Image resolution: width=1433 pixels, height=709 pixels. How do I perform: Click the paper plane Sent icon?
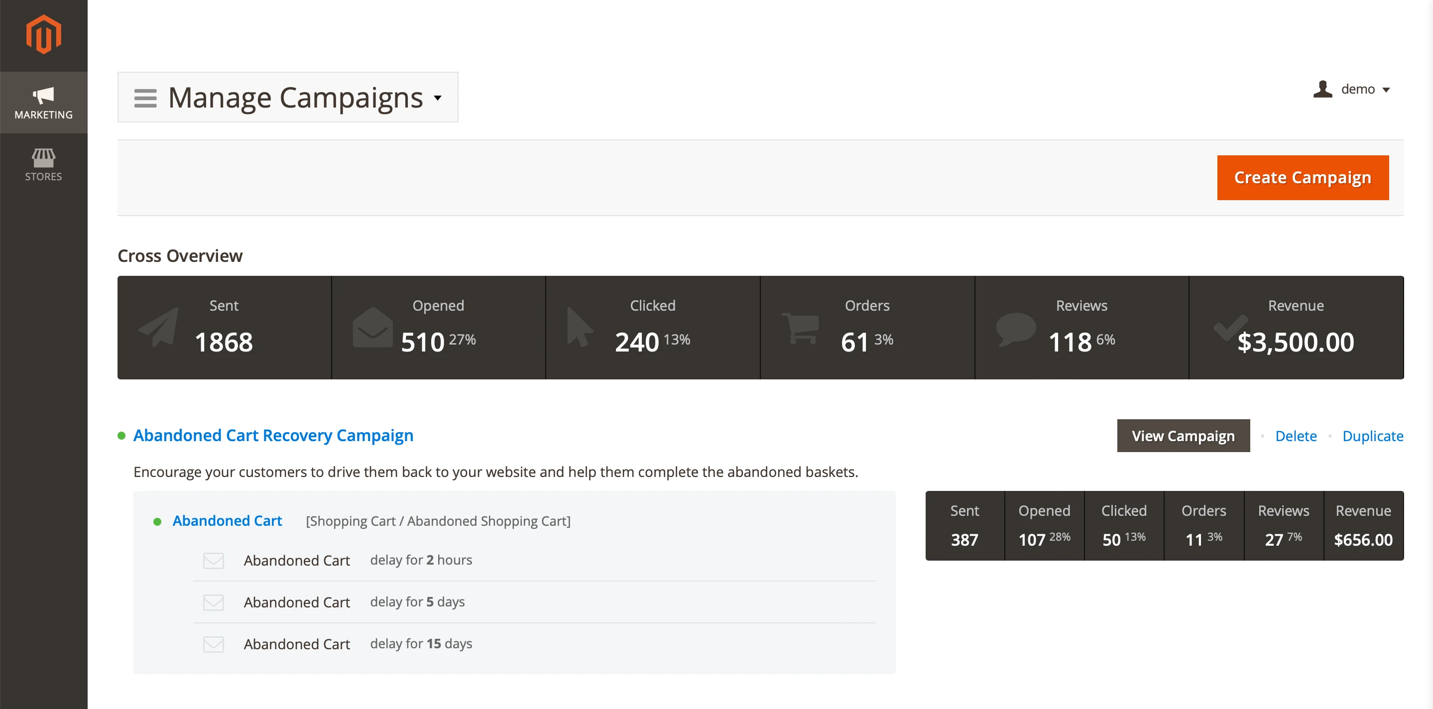(158, 328)
